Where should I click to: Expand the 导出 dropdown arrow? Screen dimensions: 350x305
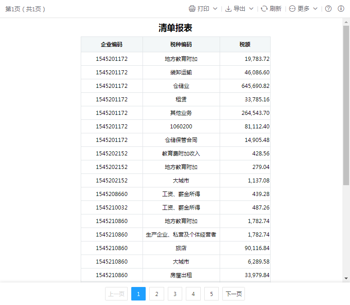[251, 9]
